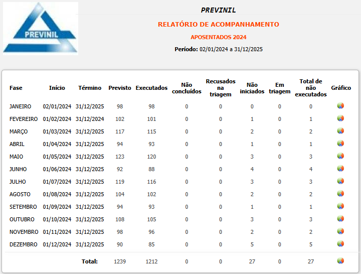Screen dimensions: 361x274
Task: Click FEVEREIRO's Executados value 101
Action: (x=151, y=119)
